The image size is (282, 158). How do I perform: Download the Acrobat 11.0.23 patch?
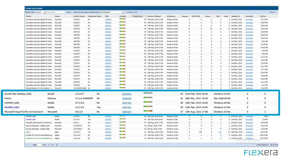pyautogui.click(x=249, y=138)
